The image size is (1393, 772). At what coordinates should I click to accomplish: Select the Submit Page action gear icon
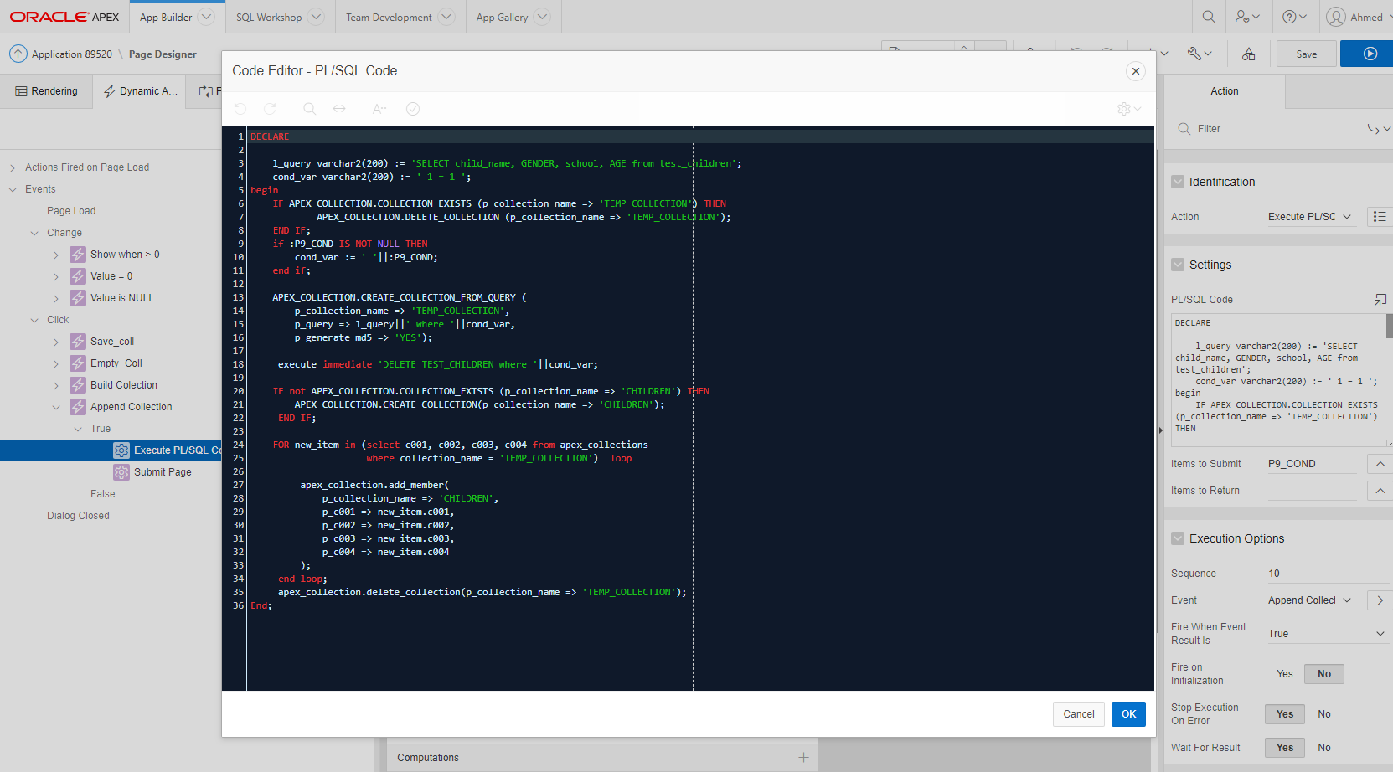click(x=121, y=472)
